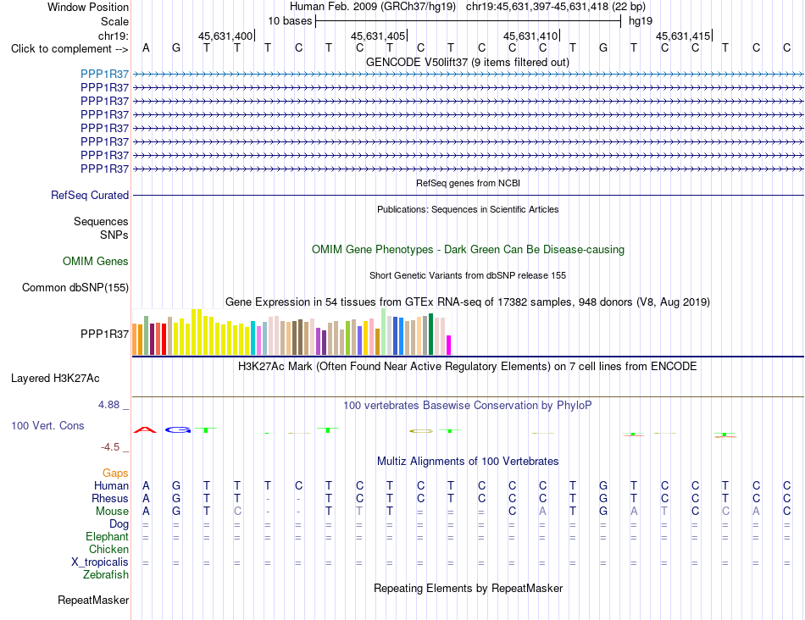This screenshot has width=805, height=620.
Task: Click the 'Human' alignment row label
Action: coord(111,485)
